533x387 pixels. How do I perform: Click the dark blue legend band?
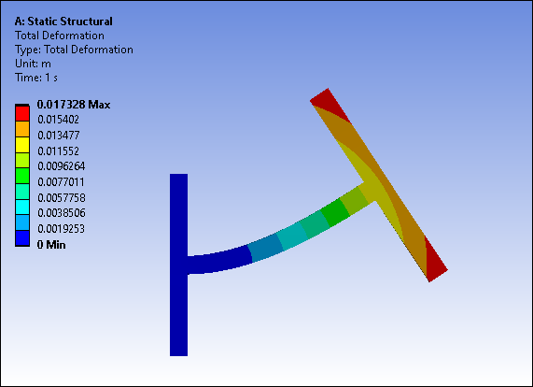[x=22, y=238]
